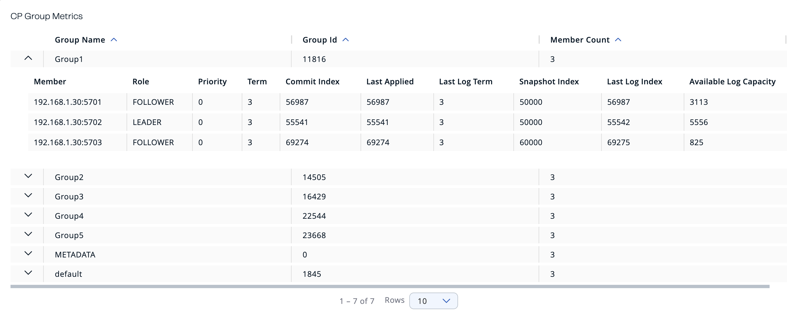Expand the Group2 row details

pos(29,176)
